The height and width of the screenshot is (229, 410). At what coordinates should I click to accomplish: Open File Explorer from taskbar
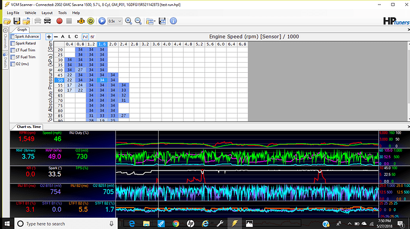(146, 224)
